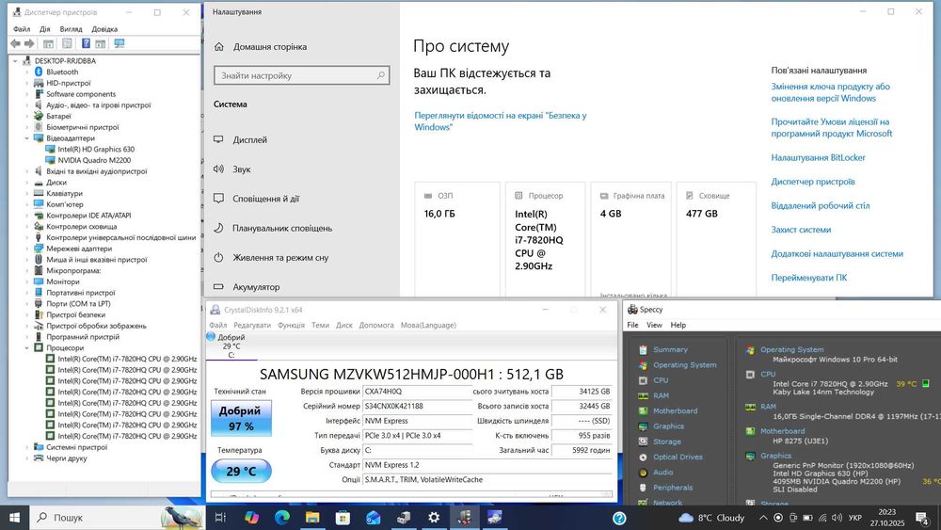Open Файл menu in Device Manager
Image resolution: width=941 pixels, height=530 pixels.
[x=22, y=29]
